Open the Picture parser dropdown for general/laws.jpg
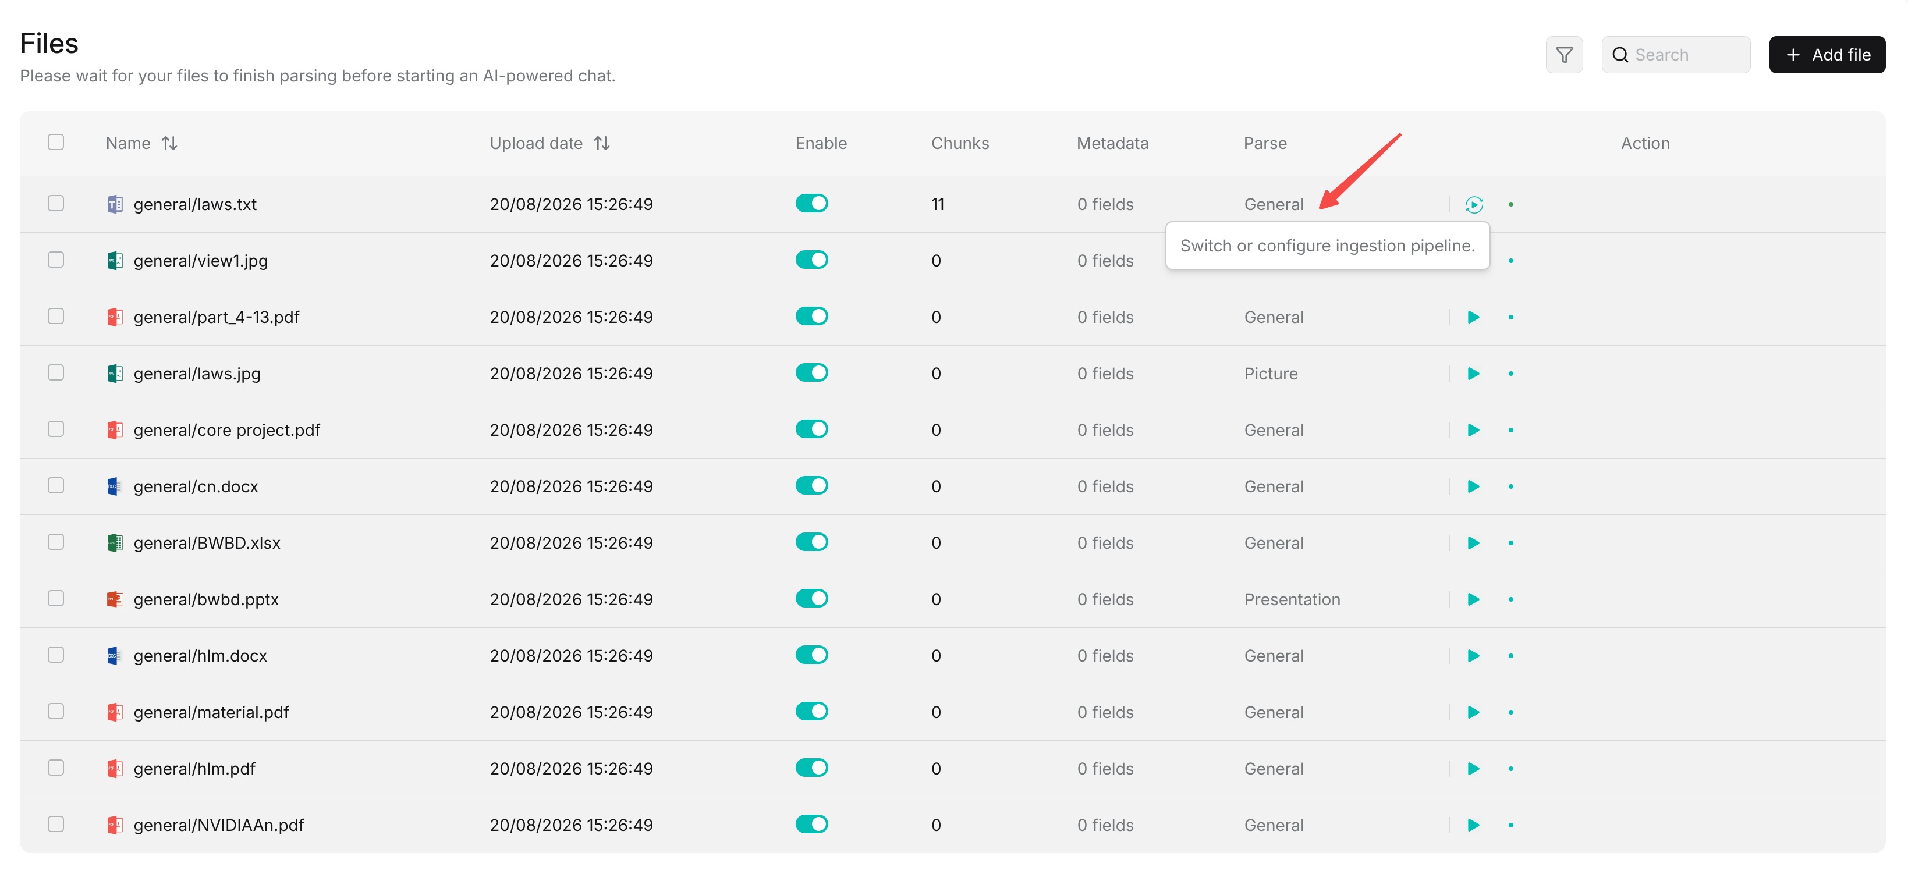 tap(1270, 373)
